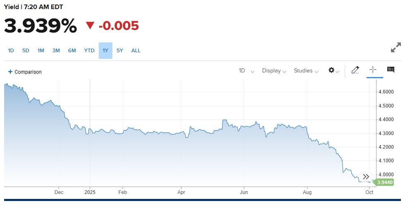This screenshot has height=208, width=410.
Task: Expand the Display dropdown
Action: tap(274, 70)
